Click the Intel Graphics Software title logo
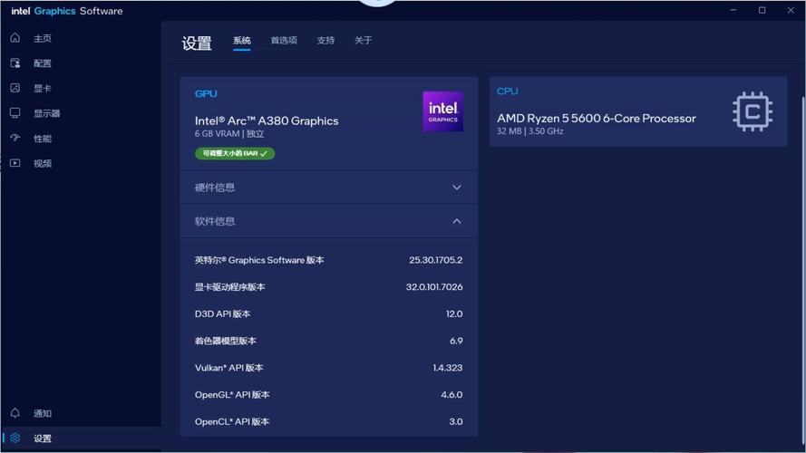Viewport: 806px width, 453px height. [67, 11]
